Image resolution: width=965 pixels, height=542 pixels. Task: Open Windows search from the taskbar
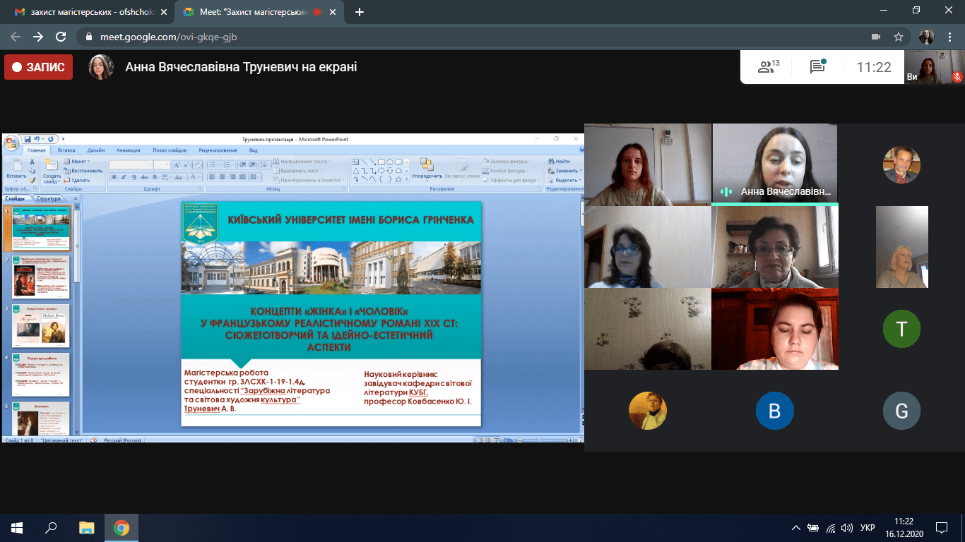tap(51, 527)
